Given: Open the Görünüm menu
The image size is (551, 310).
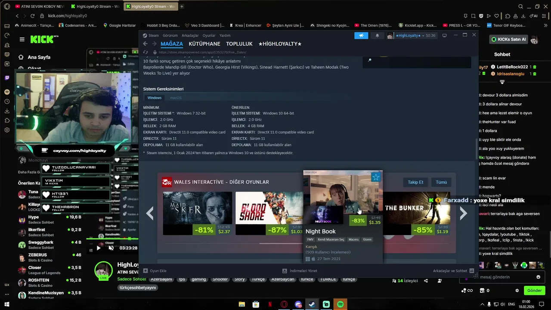Looking at the screenshot, I should tap(170, 35).
